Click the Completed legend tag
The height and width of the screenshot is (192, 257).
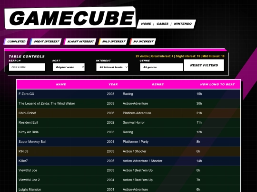pos(16,41)
